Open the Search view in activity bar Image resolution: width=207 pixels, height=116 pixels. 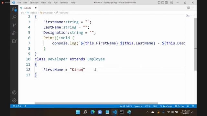[14, 17]
